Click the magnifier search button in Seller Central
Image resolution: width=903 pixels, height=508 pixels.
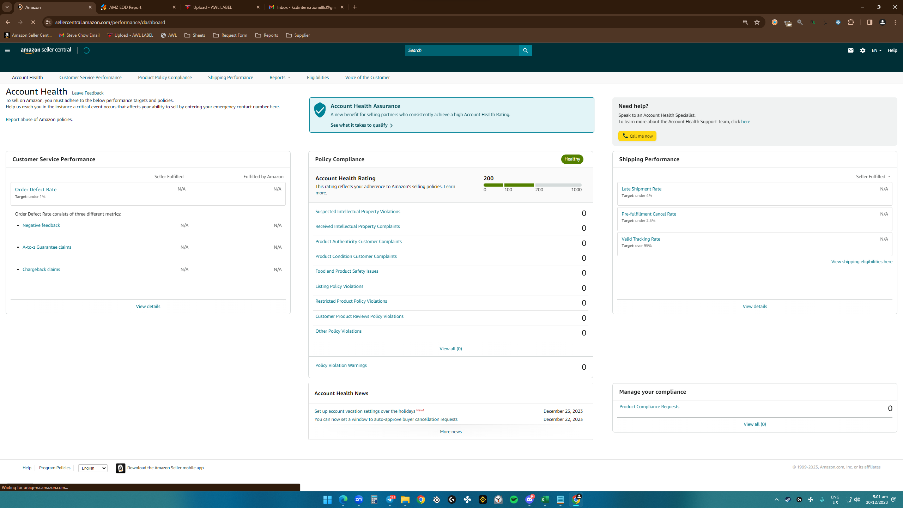(525, 50)
